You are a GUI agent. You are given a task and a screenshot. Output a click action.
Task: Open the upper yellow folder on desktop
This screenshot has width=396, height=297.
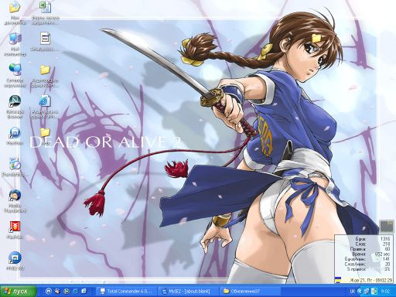[45, 70]
